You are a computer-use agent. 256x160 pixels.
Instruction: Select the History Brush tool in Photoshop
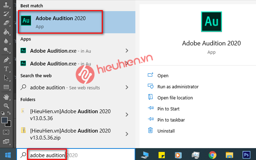tap(6, 14)
